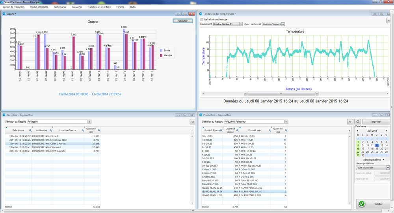Click the Retourner button
394x213 pixels.
[x=183, y=21]
